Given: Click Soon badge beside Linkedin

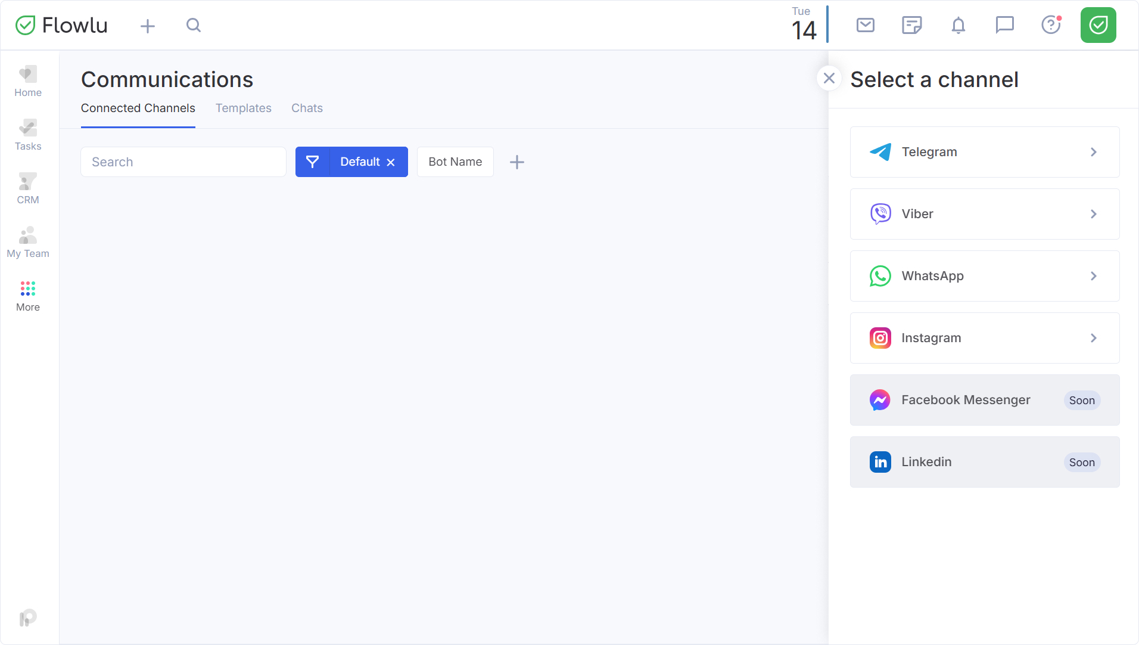Looking at the screenshot, I should point(1082,463).
